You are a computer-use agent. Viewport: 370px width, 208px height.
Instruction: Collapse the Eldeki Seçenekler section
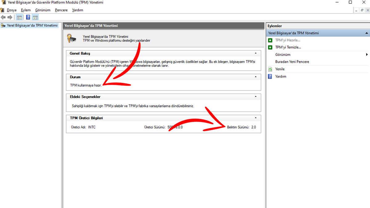(x=255, y=96)
